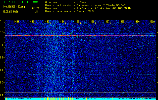The width and height of the screenshot is (158, 100).
Task: Click the 1452 time tick label
Action: tap(32, 21)
